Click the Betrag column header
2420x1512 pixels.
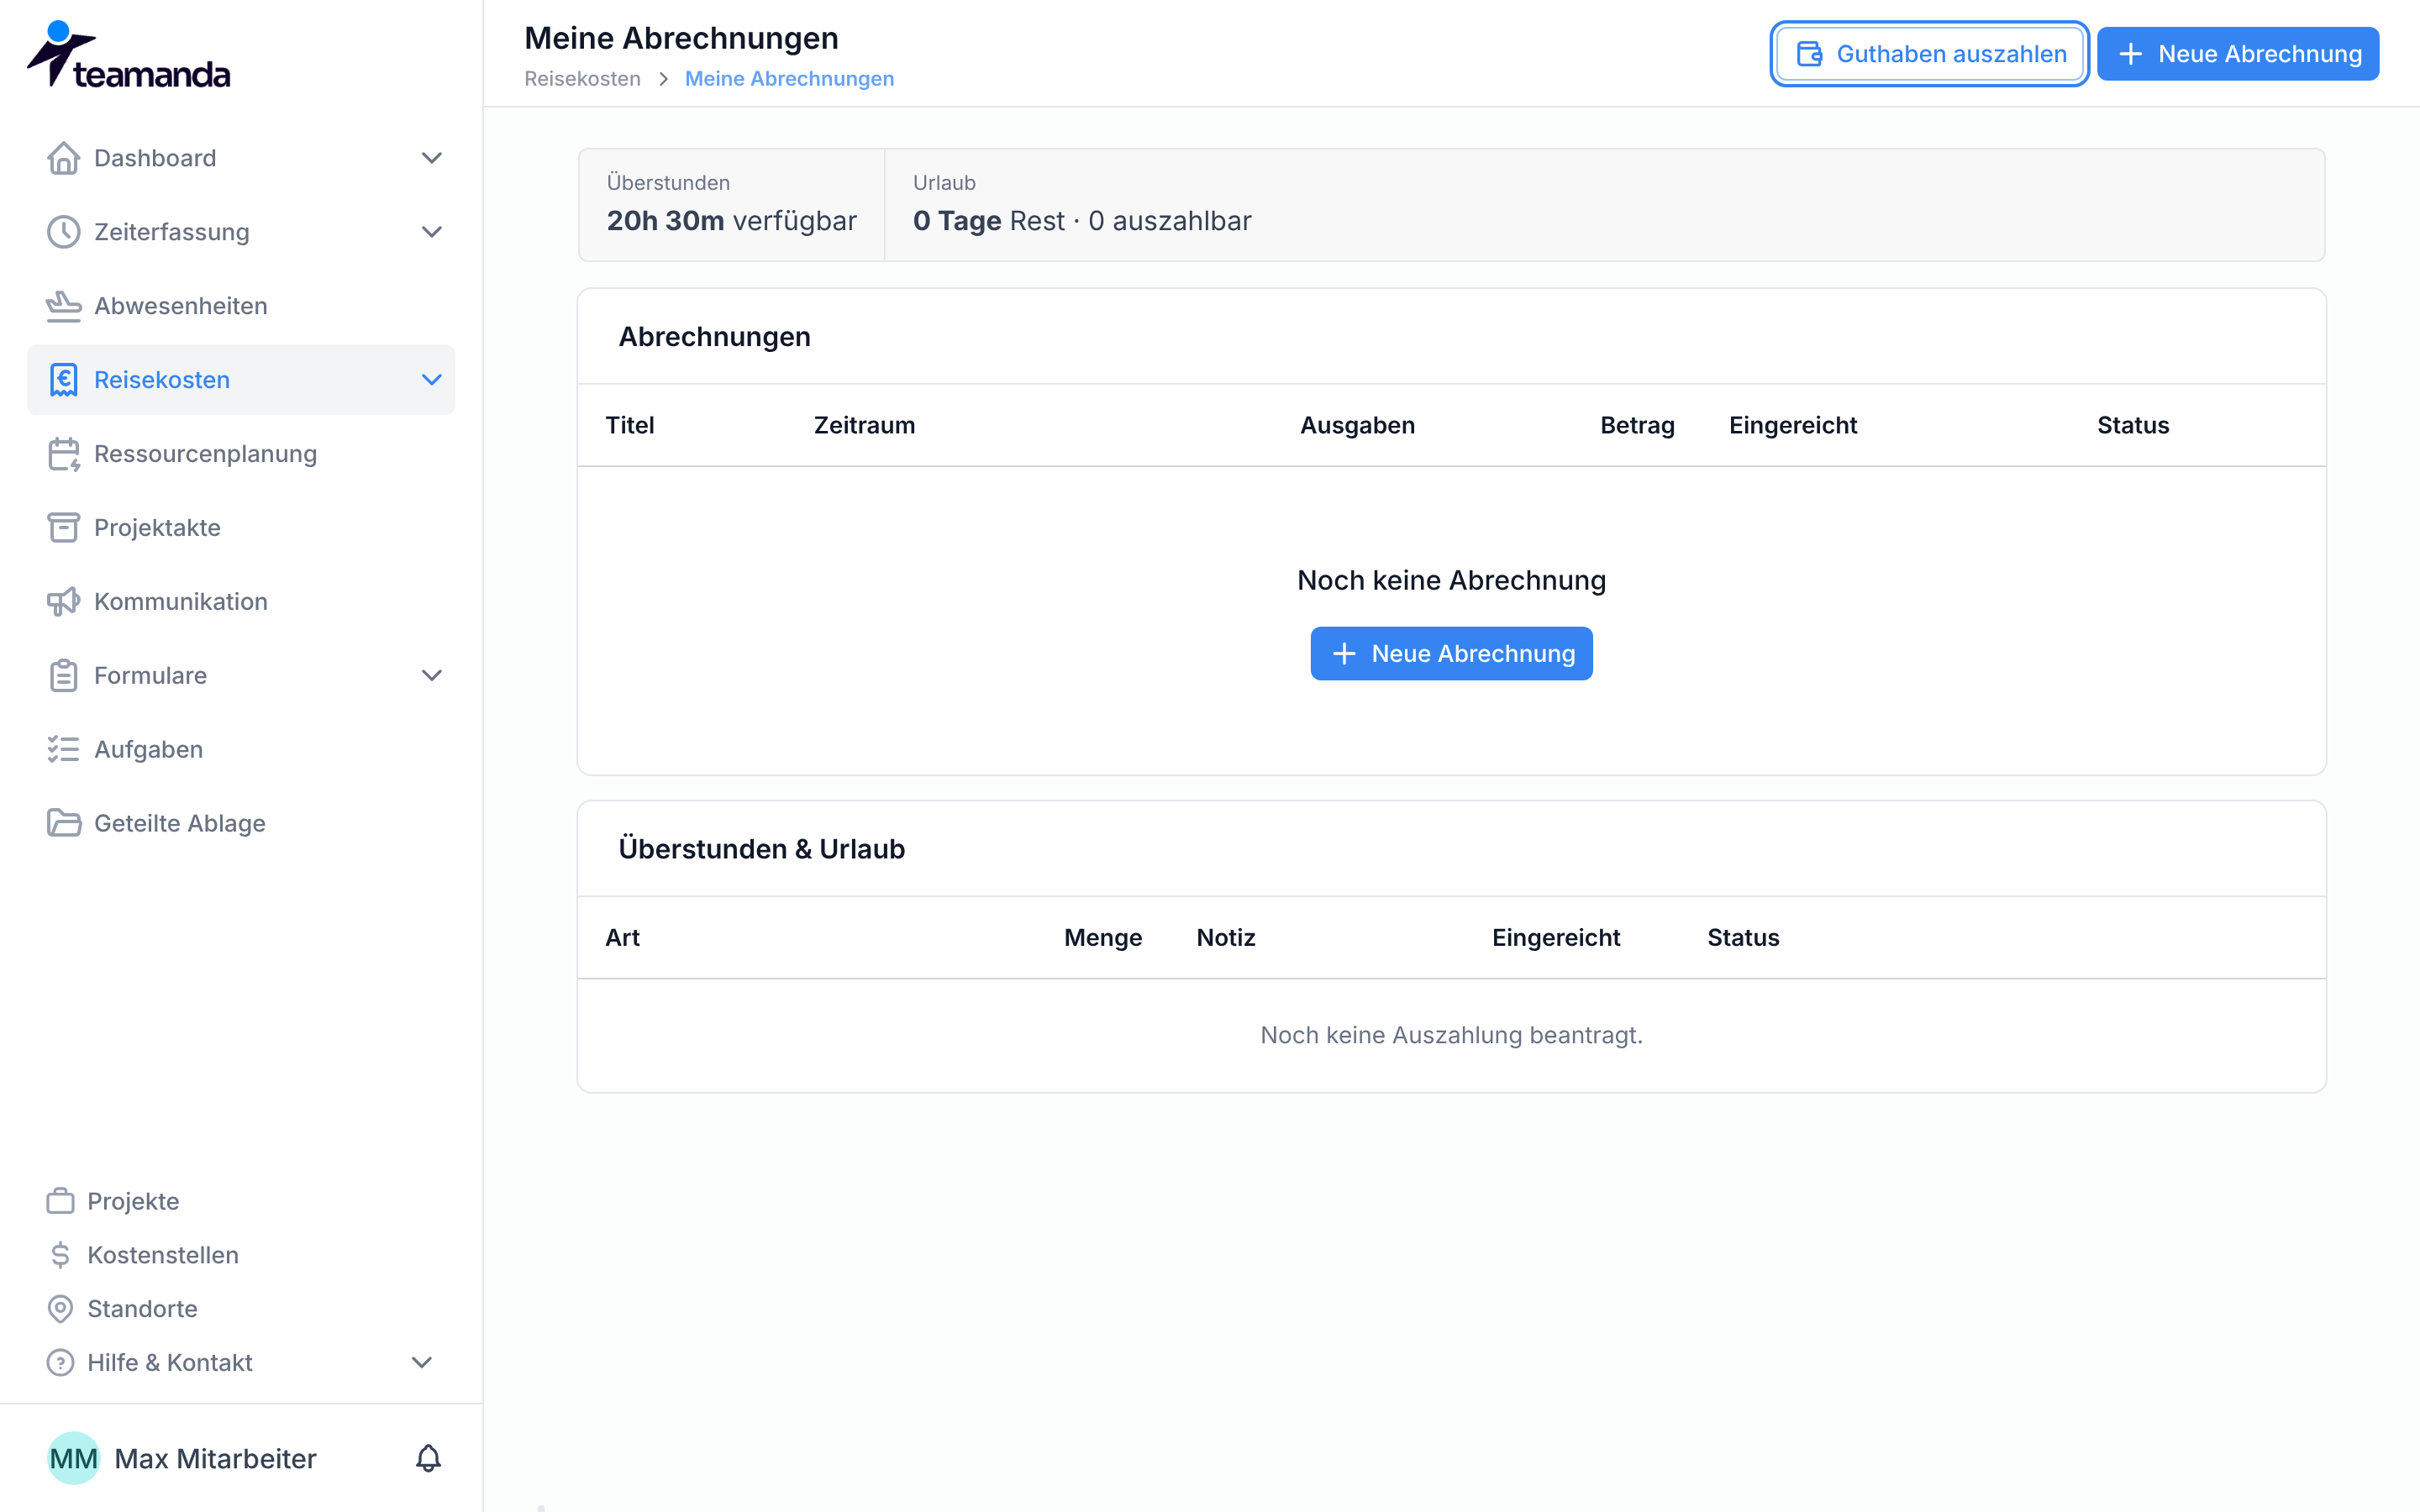tap(1637, 425)
